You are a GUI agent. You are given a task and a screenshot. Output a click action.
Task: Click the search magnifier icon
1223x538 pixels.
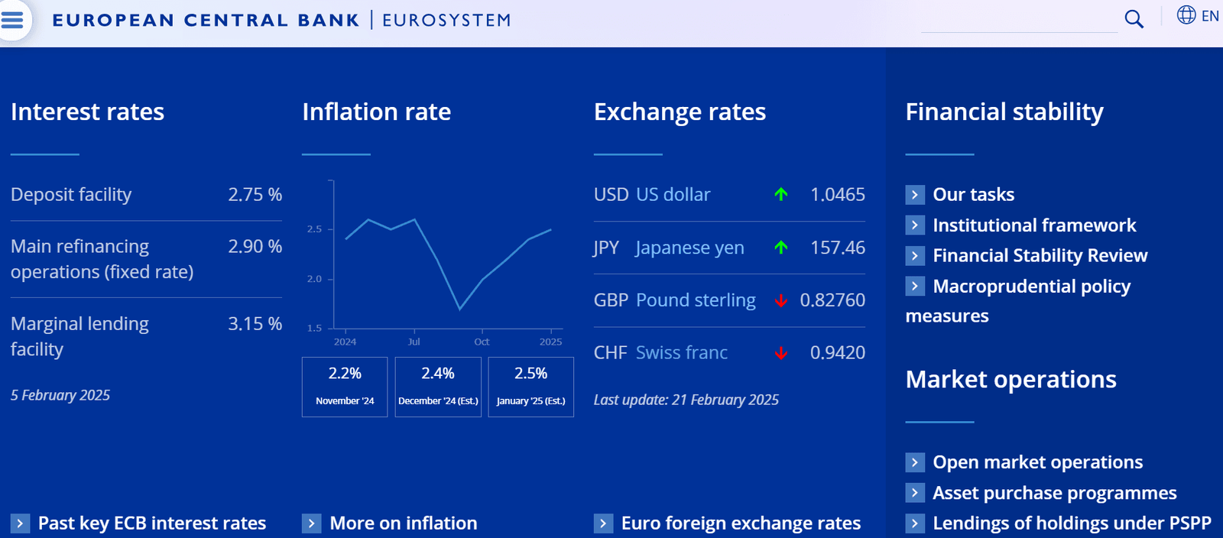point(1134,19)
